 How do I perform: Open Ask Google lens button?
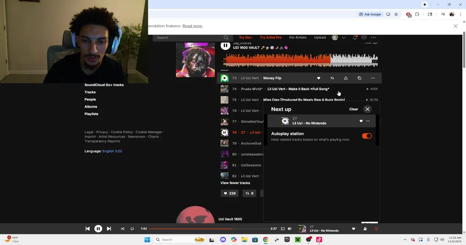(x=370, y=14)
